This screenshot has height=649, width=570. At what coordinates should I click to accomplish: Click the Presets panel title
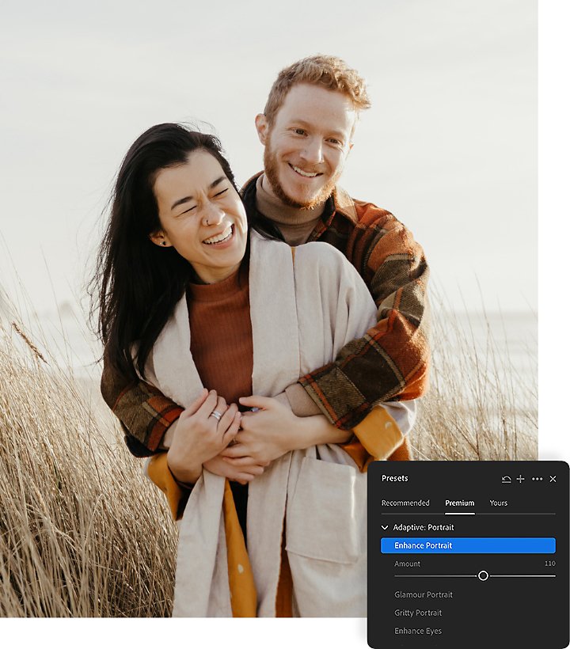[x=394, y=479]
